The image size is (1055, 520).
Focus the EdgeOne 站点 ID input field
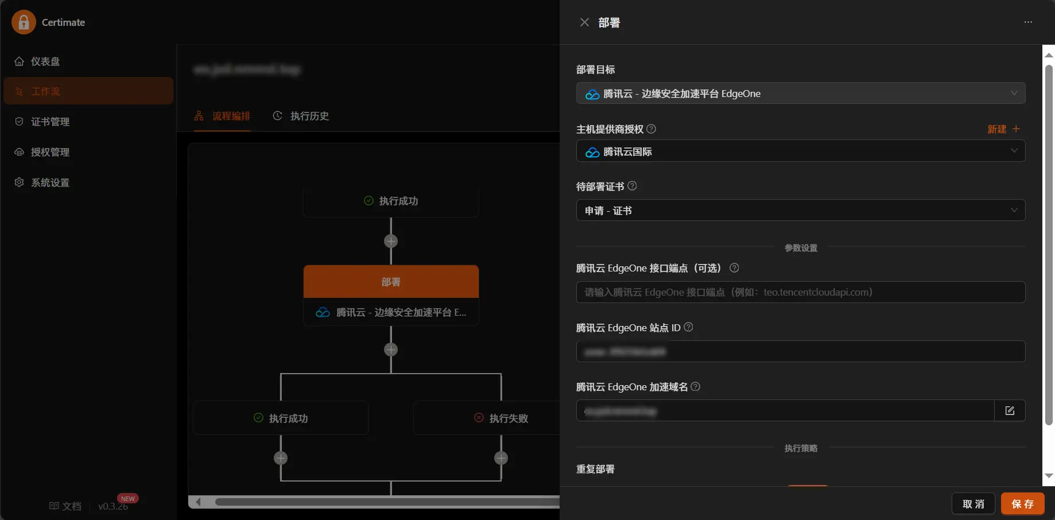(801, 351)
